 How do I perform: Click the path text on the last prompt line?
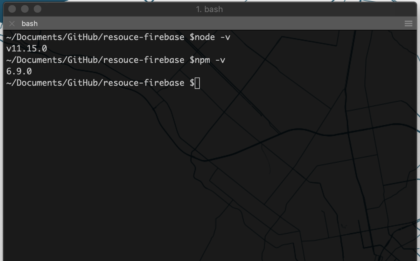click(95, 83)
